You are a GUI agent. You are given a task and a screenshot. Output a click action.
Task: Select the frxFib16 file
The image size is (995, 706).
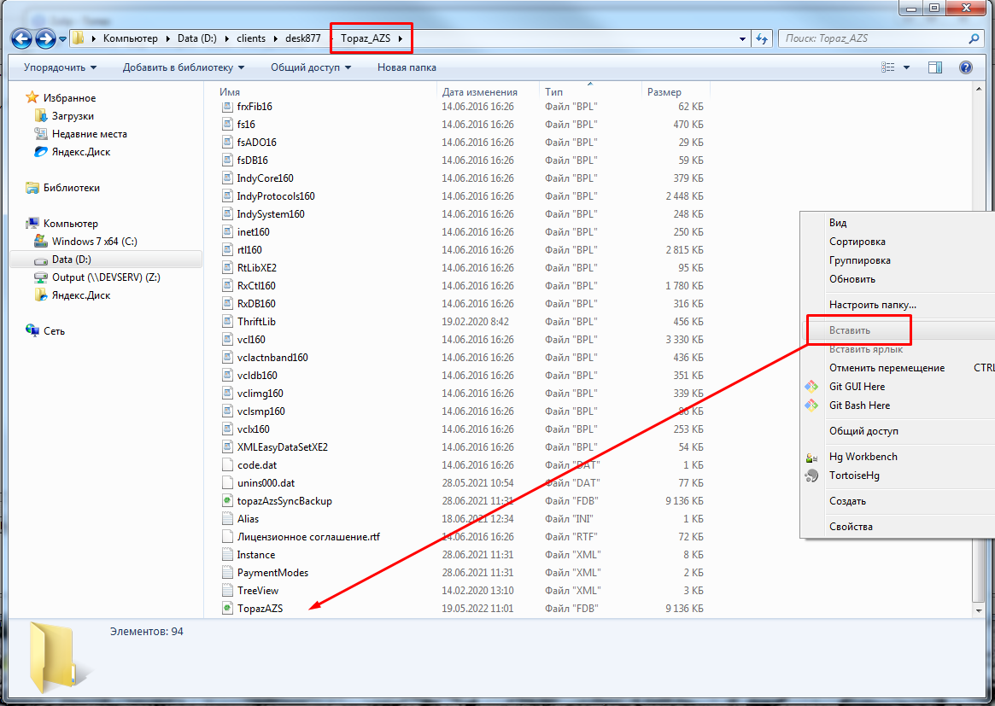[255, 107]
